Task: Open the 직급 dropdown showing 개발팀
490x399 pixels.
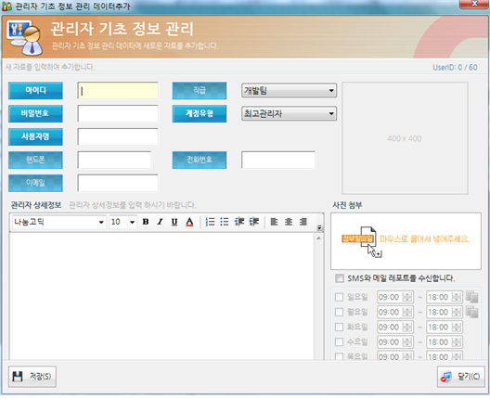Action: (x=289, y=91)
